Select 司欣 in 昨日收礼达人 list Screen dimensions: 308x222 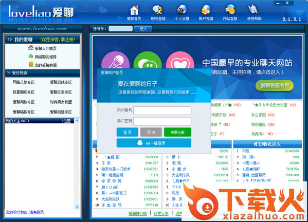click(246, 151)
